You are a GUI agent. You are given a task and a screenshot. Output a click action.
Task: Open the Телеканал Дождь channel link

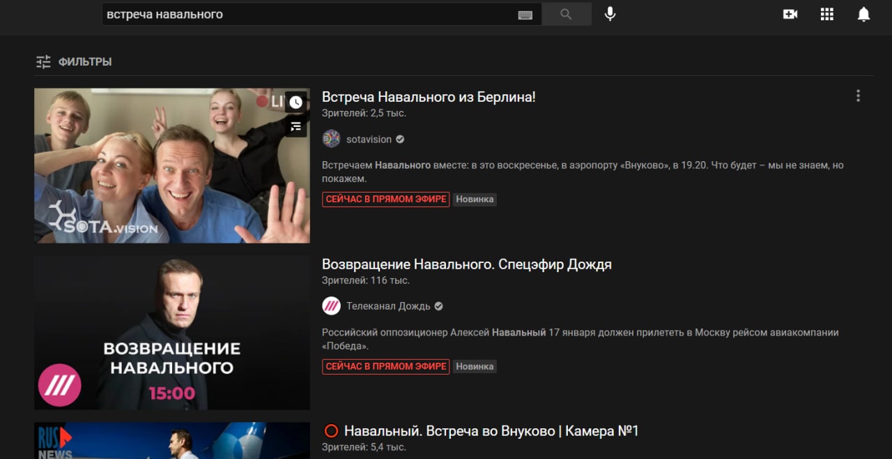click(388, 306)
